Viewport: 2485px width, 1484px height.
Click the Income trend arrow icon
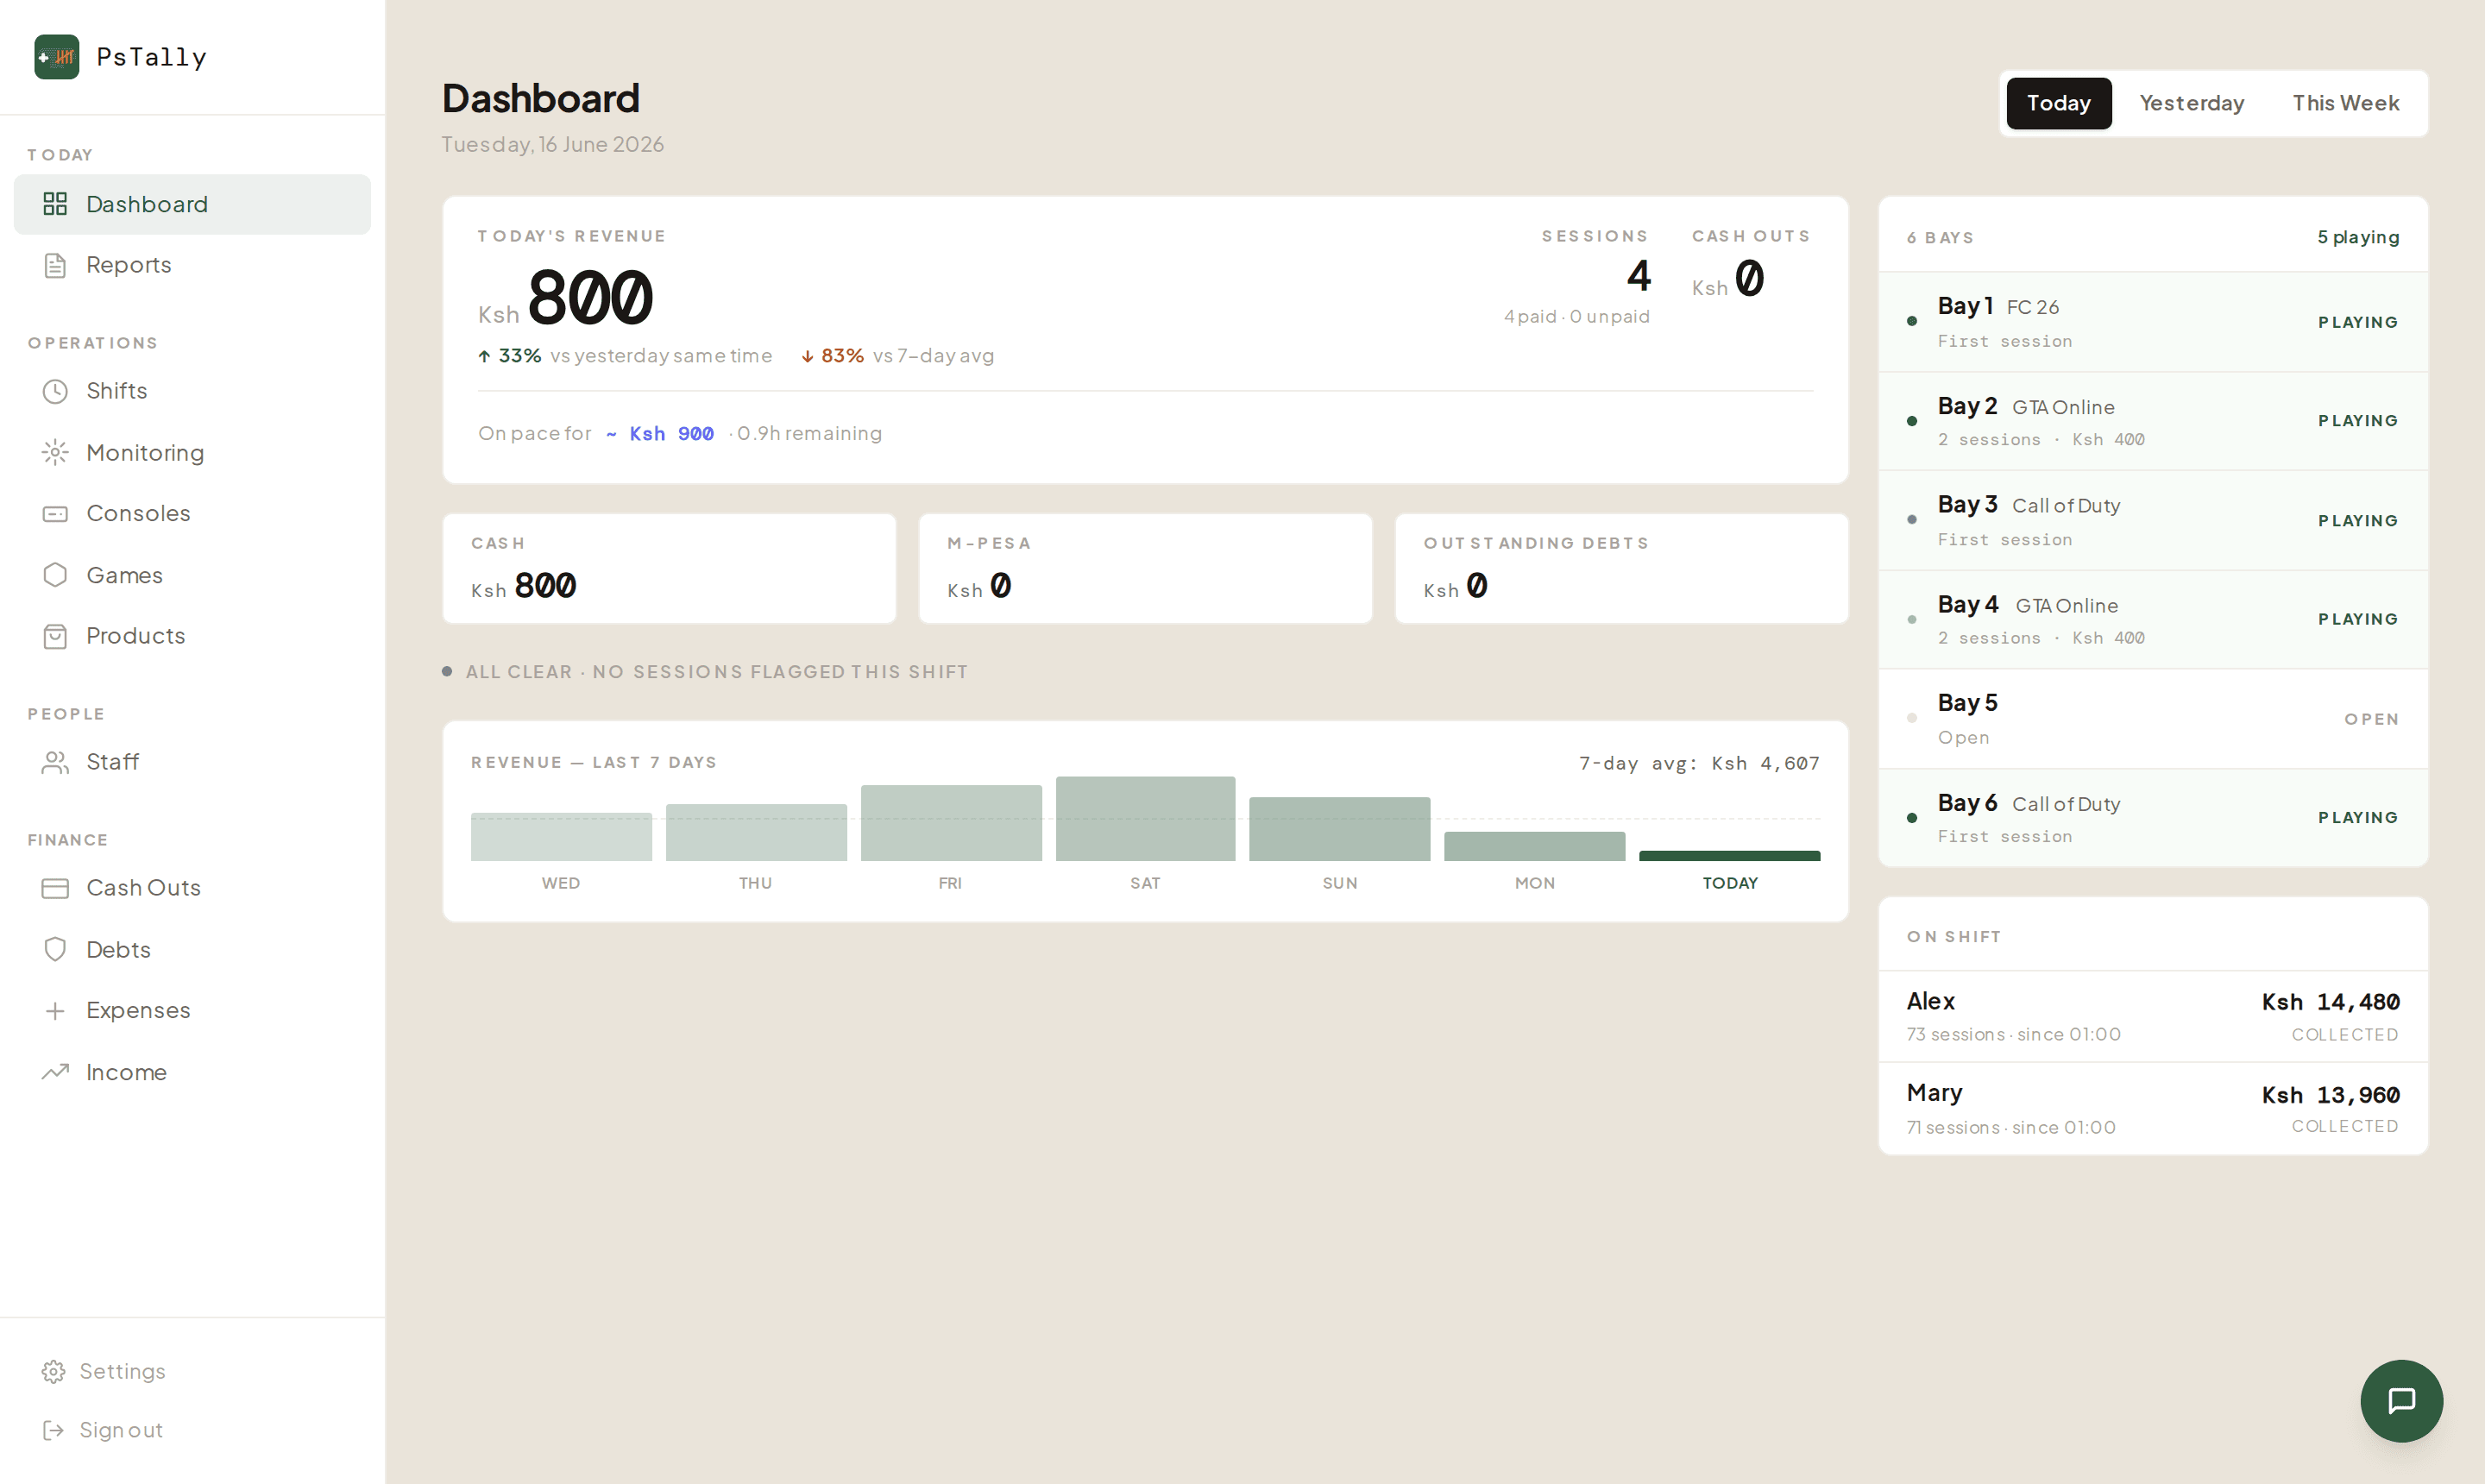pyautogui.click(x=55, y=1072)
